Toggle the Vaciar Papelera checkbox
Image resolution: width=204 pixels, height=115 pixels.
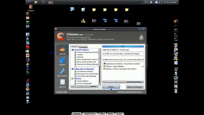(x=75, y=81)
